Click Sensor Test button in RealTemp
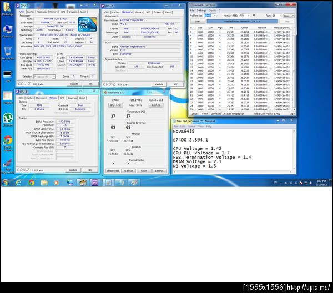 (x=113, y=171)
